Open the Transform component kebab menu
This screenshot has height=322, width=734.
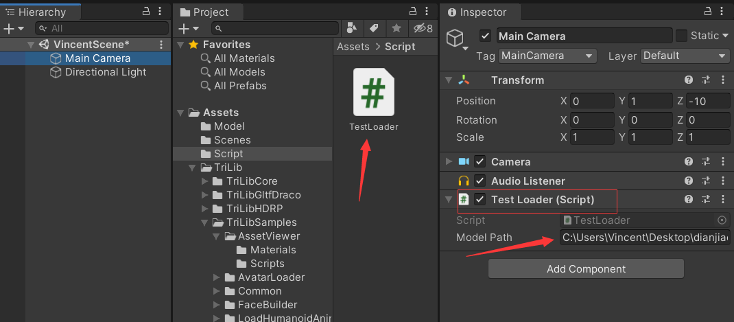[723, 80]
